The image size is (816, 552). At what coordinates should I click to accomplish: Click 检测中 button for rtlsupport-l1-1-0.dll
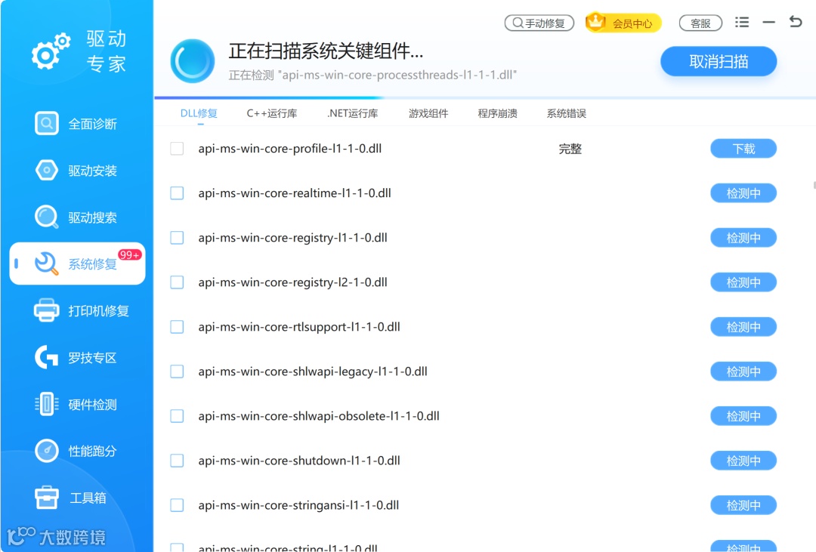click(743, 327)
